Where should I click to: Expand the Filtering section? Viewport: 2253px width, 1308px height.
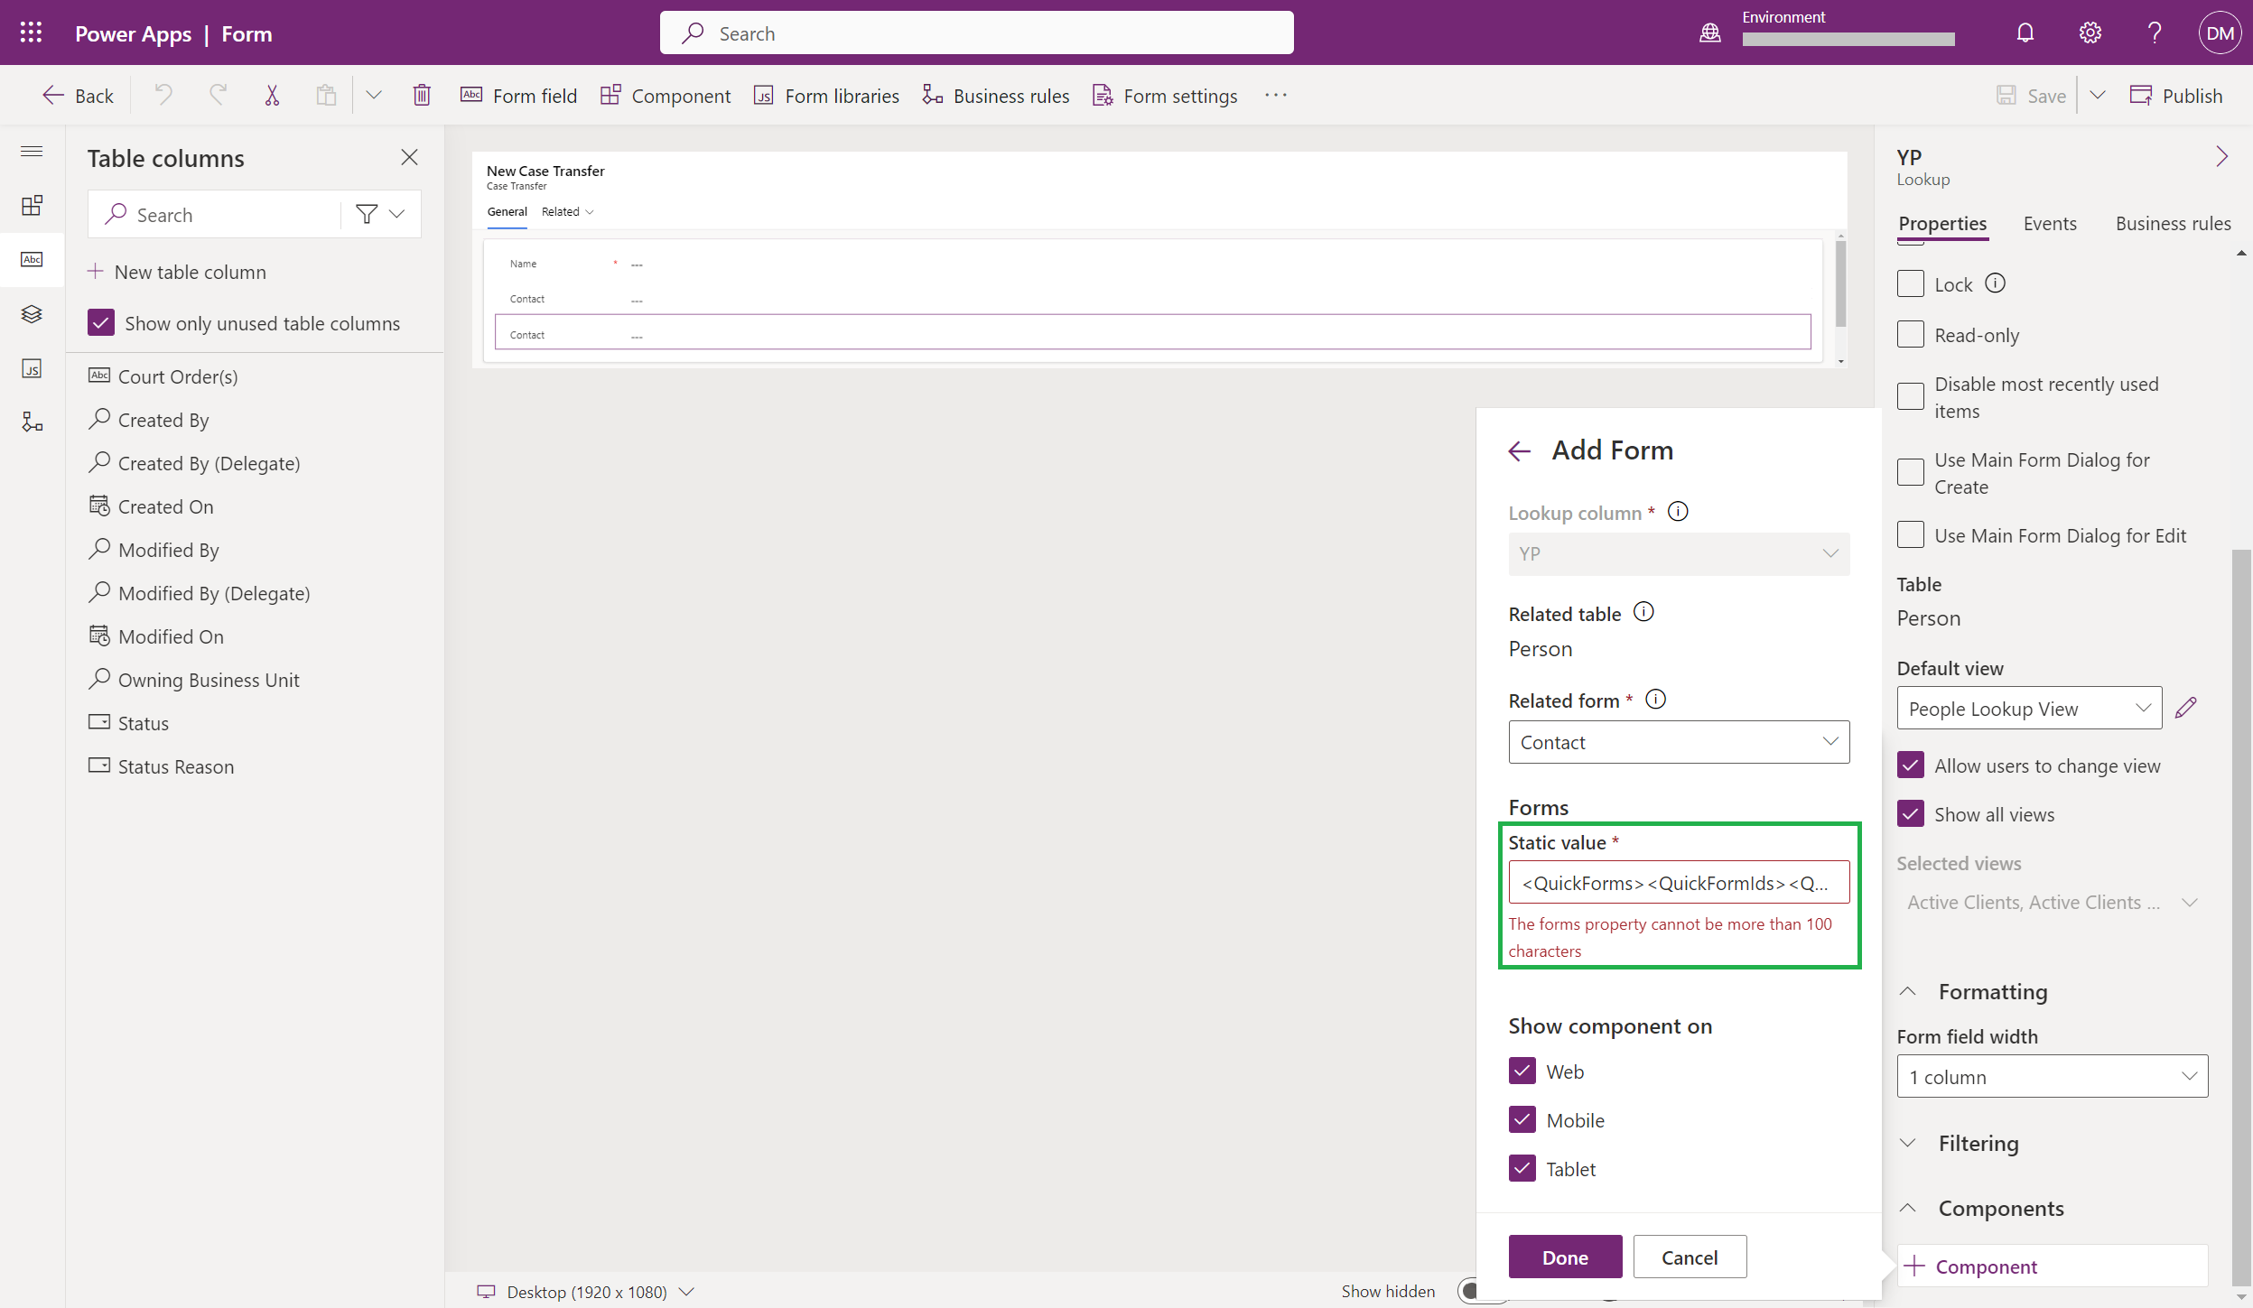pos(1978,1144)
